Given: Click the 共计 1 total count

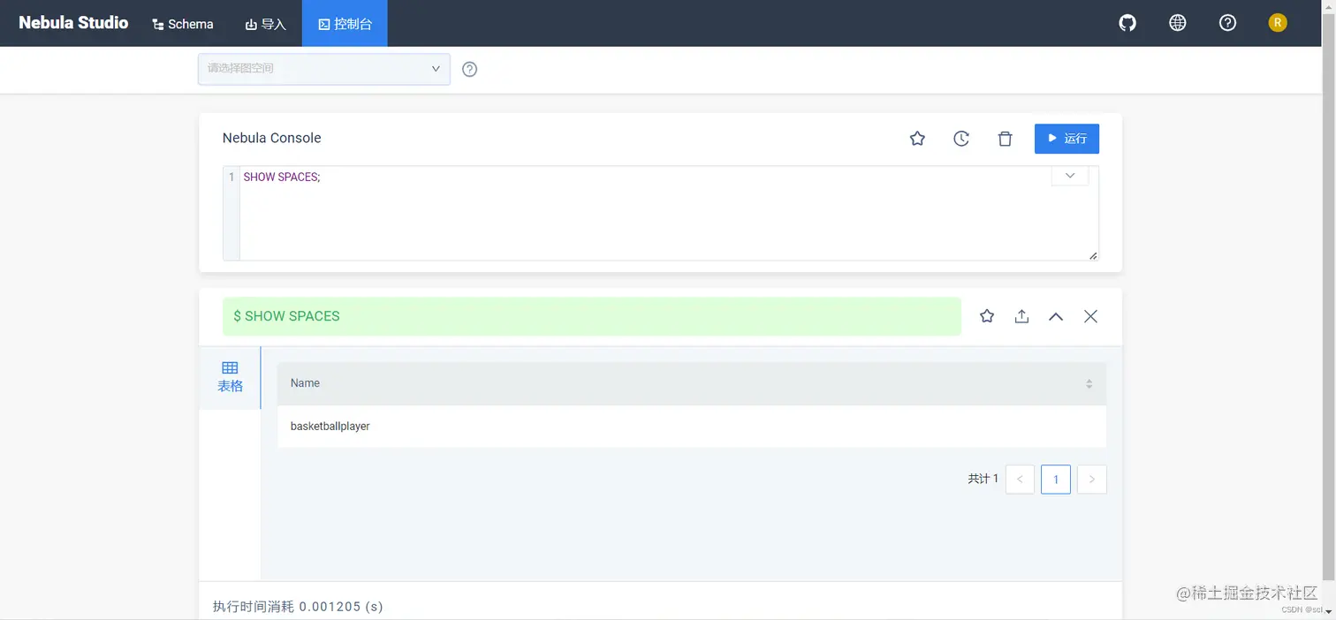Looking at the screenshot, I should point(983,479).
